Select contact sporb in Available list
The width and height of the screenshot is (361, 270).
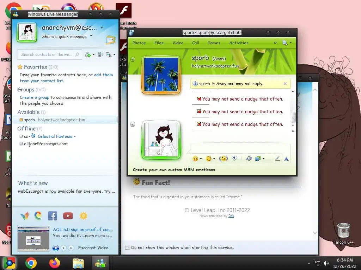[x=65, y=120]
